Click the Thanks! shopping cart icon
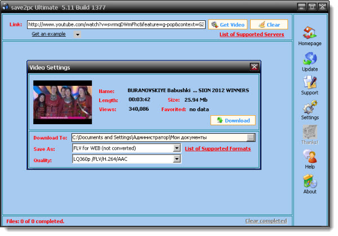The width and height of the screenshot is (338, 236). (310, 132)
